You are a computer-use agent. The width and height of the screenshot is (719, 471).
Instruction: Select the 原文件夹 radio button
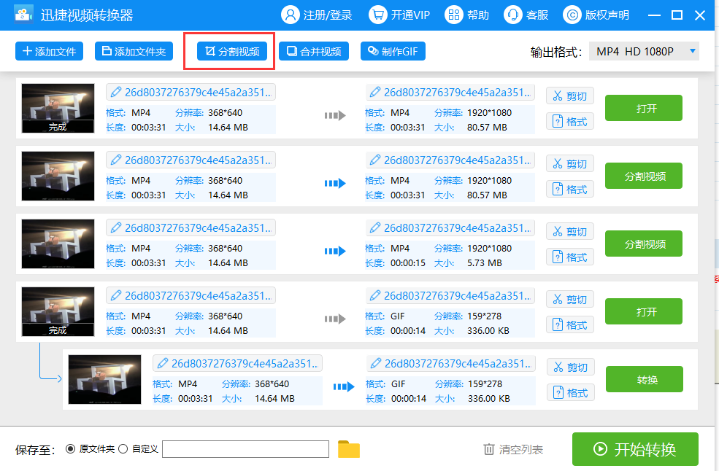pos(71,449)
